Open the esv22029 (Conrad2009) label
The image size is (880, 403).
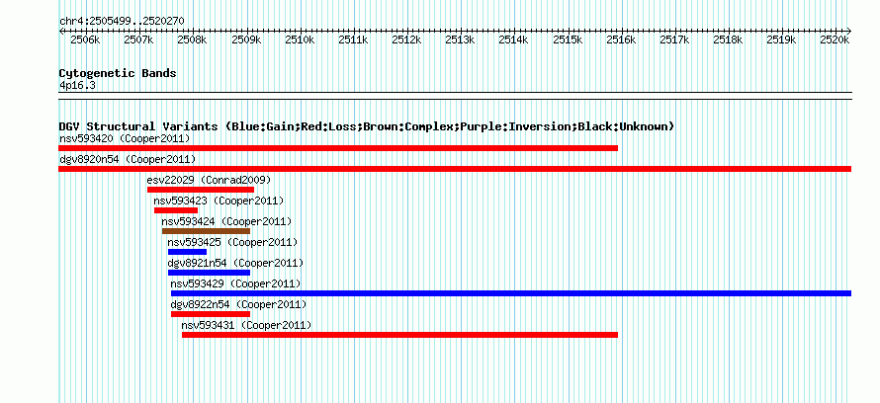pyautogui.click(x=209, y=180)
